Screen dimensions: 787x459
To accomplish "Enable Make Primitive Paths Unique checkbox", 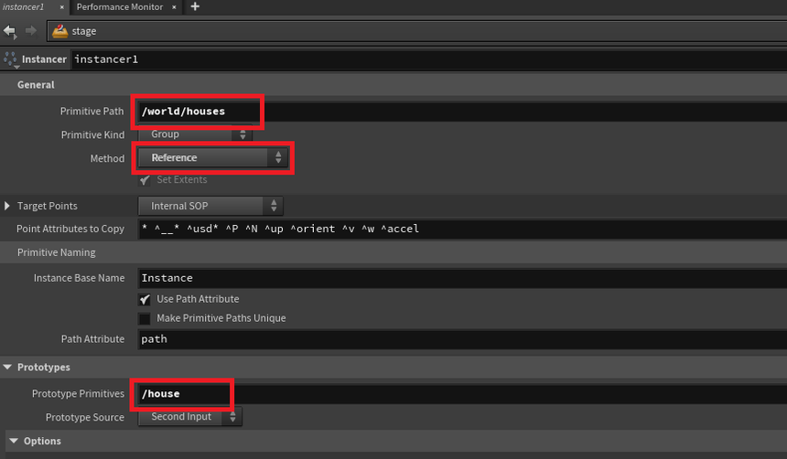I will coord(145,318).
